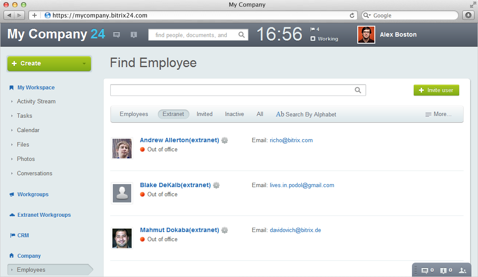478x277 pixels.
Task: Add a bookmark with plus button
Action: [x=35, y=15]
